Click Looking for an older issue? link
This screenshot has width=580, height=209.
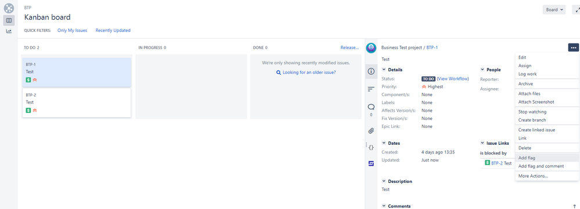click(x=309, y=72)
